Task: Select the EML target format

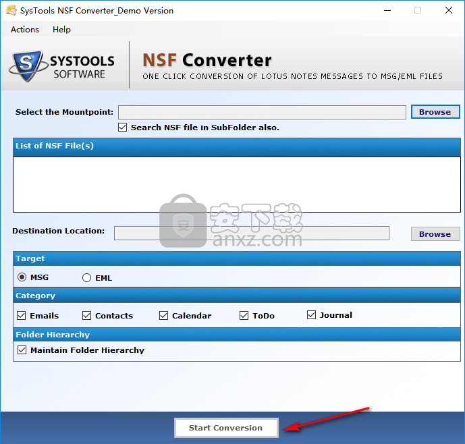Action: [x=86, y=277]
